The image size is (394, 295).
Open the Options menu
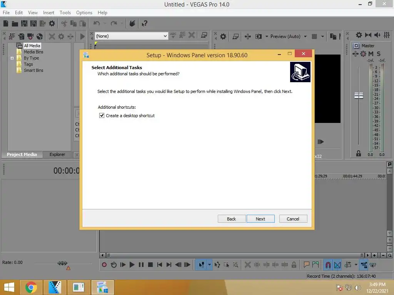coord(84,13)
